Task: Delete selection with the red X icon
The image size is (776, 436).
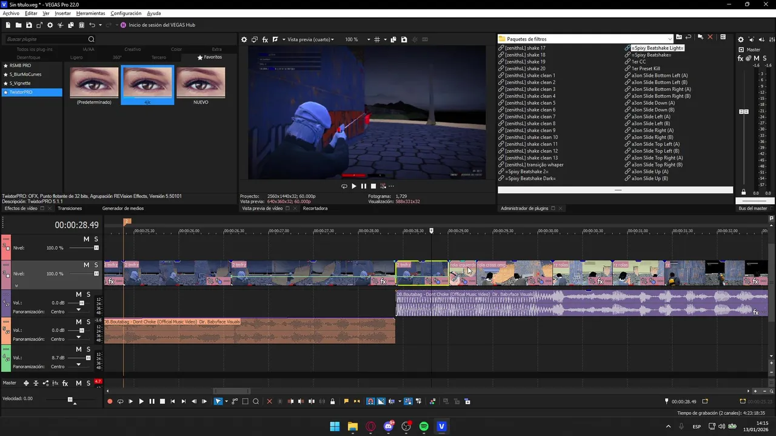Action: click(270, 401)
